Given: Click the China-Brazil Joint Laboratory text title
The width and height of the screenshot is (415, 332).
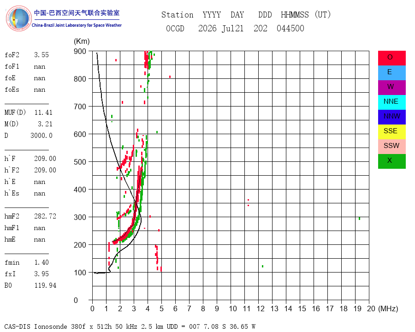Looking at the screenshot, I should (x=77, y=19).
